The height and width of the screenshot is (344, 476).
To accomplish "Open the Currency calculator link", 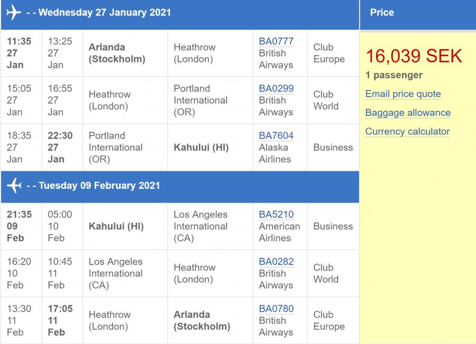I will [x=407, y=132].
